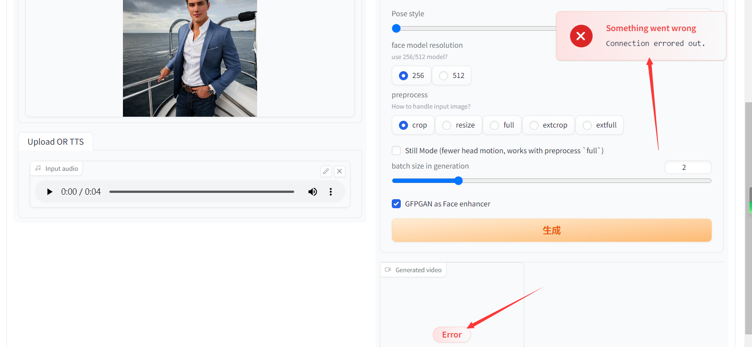
Task: Click the 'use 256/512 model?' hint
Action: [420, 57]
